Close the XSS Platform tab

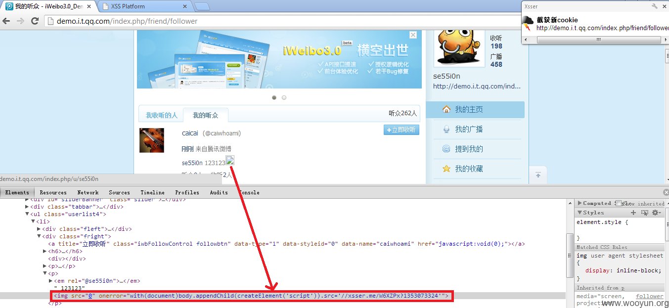tap(185, 6)
